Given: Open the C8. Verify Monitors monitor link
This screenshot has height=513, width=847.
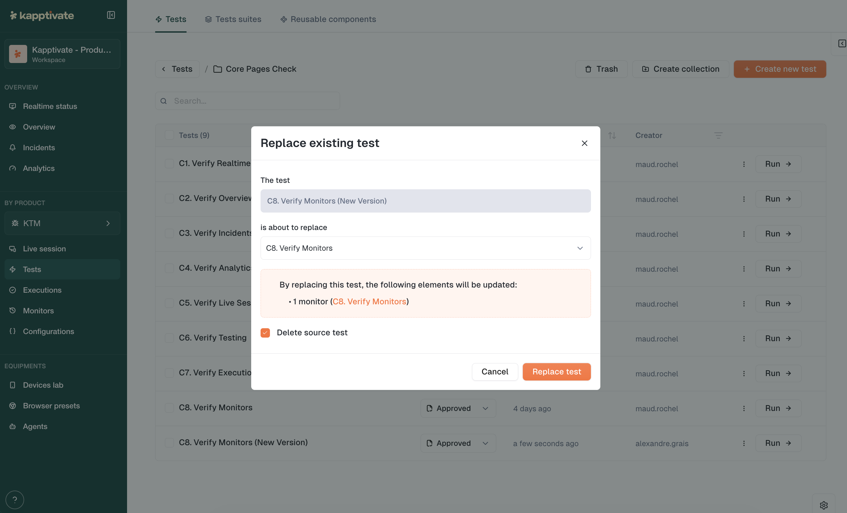Looking at the screenshot, I should click(370, 302).
